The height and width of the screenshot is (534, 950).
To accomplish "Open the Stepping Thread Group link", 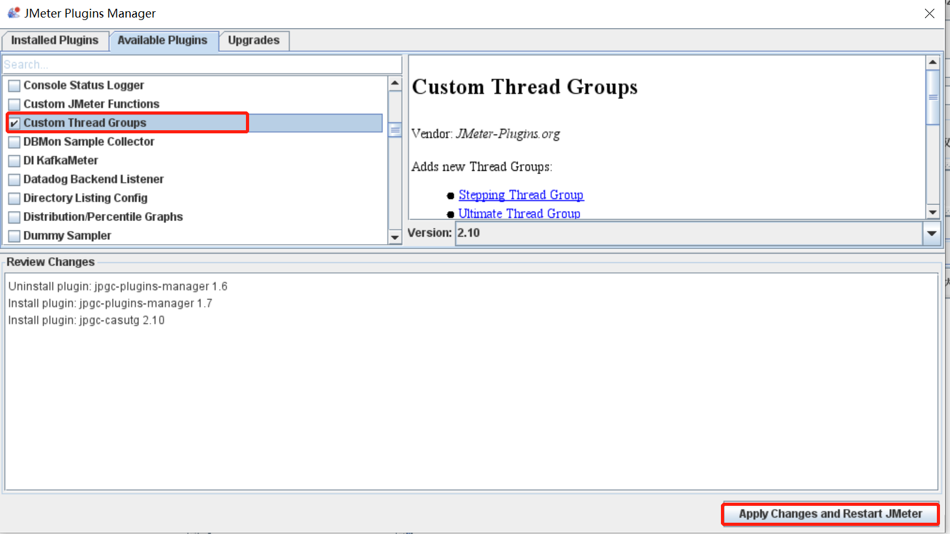I will [x=521, y=195].
